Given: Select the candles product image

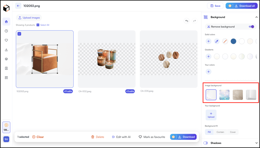Looking at the screenshot, I should [107, 59].
